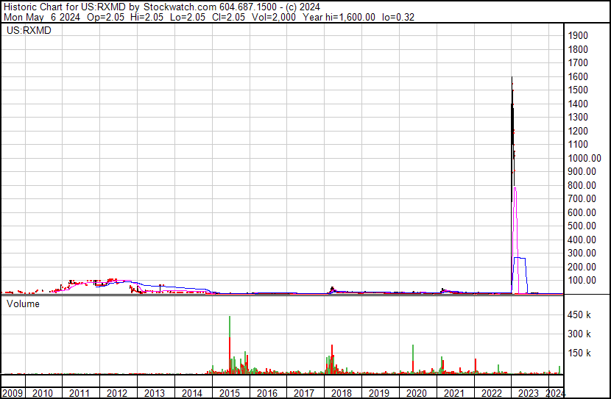Screen dimensions: 611x399
Task: Select the 2012 year label on timeline
Action: coord(117,393)
